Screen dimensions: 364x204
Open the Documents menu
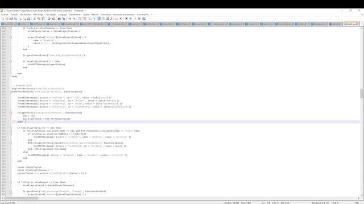142,15
